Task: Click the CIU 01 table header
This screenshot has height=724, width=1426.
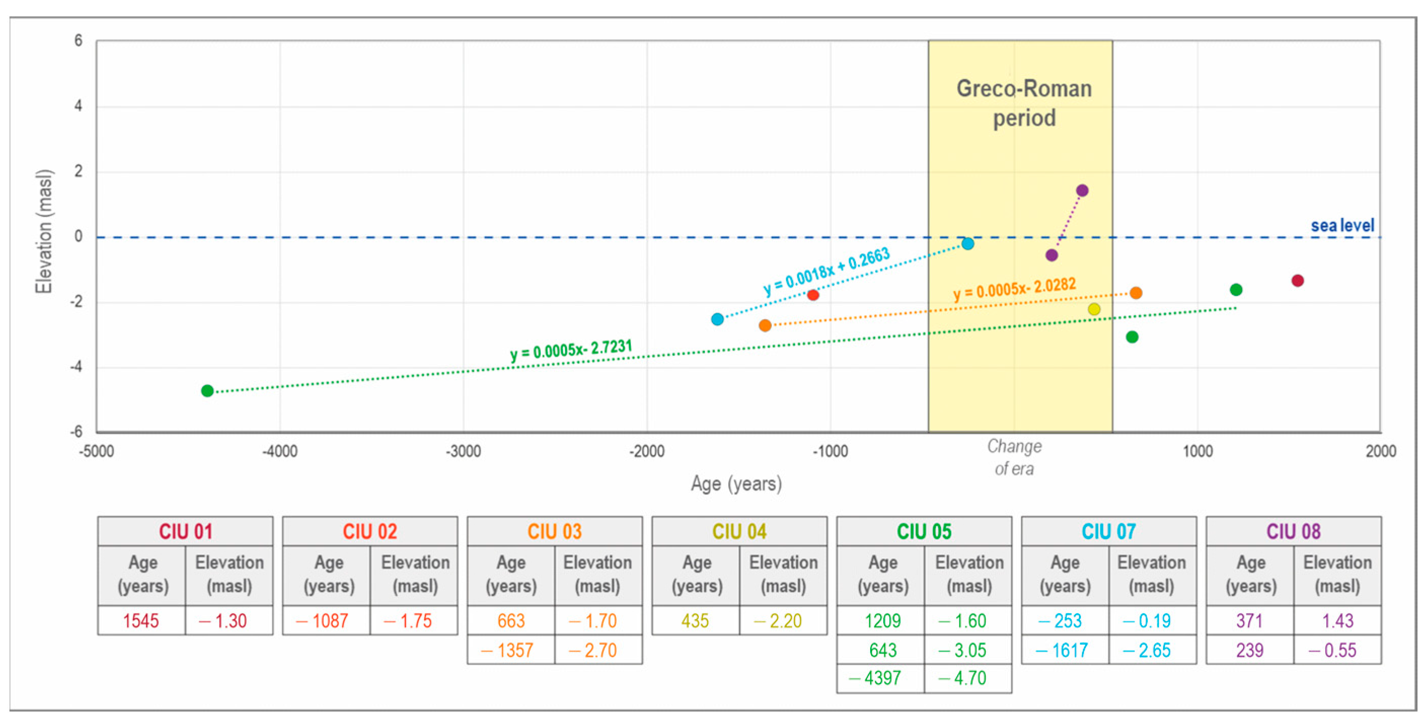Action: [185, 531]
